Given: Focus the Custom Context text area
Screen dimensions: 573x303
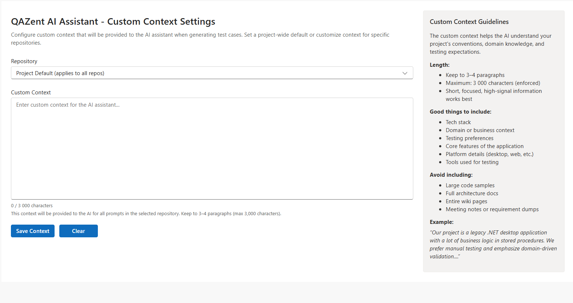Looking at the screenshot, I should coord(212,148).
